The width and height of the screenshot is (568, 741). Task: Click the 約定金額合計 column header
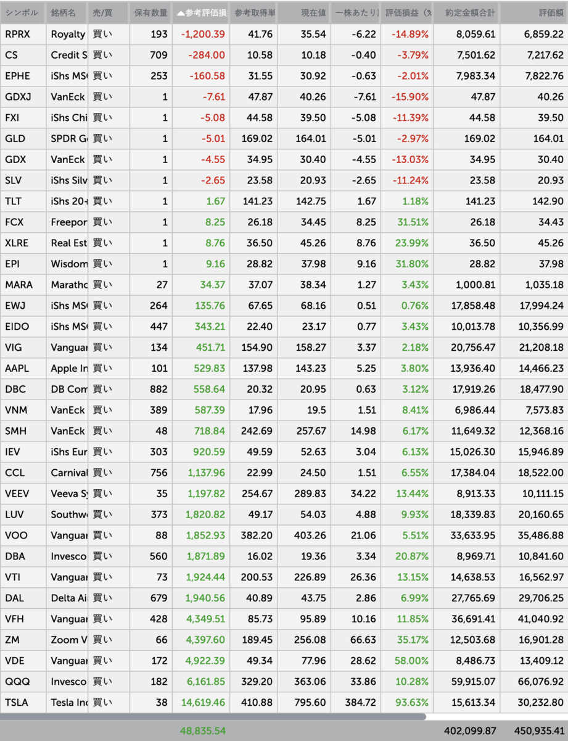[x=466, y=13]
